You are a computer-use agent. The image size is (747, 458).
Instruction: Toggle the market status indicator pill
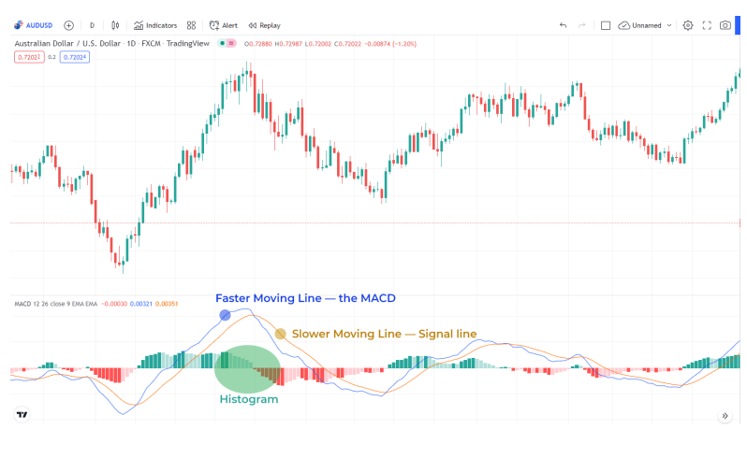(227, 43)
